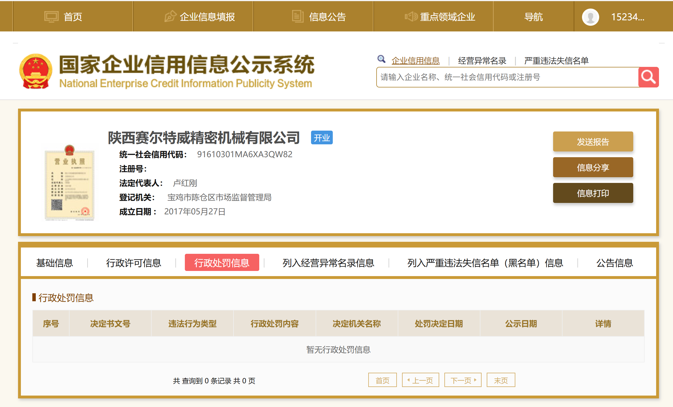Select the 公告信息 tab

click(614, 263)
